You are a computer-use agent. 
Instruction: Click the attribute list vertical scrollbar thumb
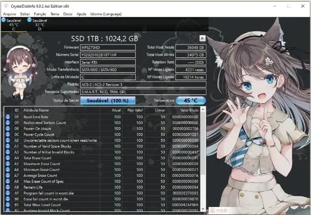[203, 143]
